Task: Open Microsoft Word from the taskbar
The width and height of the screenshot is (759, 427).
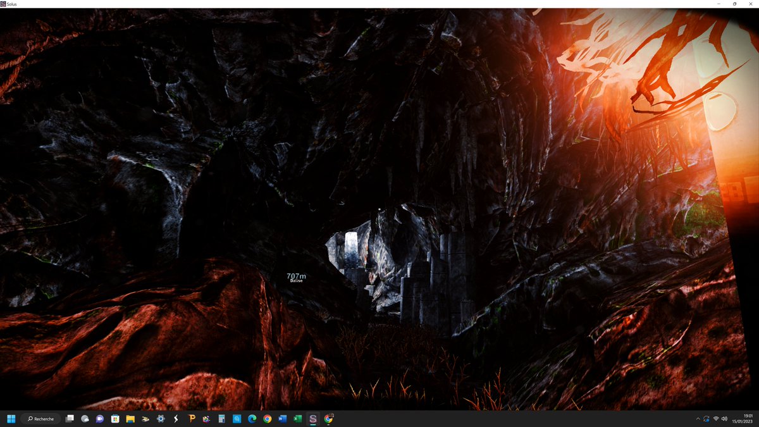Action: tap(283, 419)
